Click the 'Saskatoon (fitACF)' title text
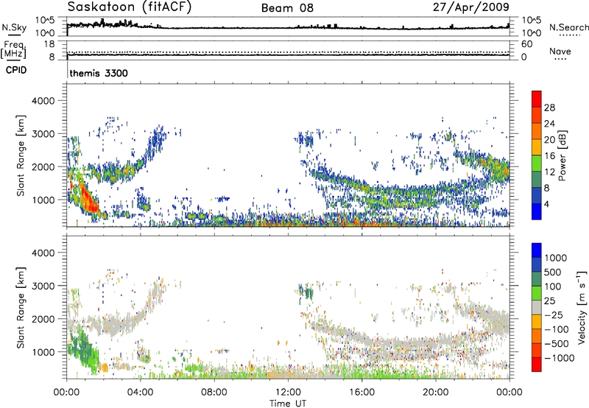This screenshot has width=589, height=408. 130,7
